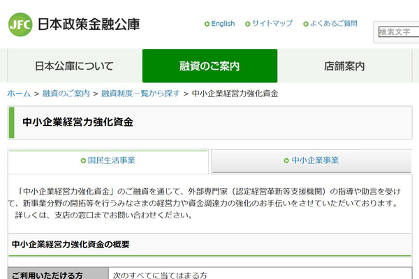Open the 店舗案内 menu
The height and width of the screenshot is (279, 419).
(345, 66)
